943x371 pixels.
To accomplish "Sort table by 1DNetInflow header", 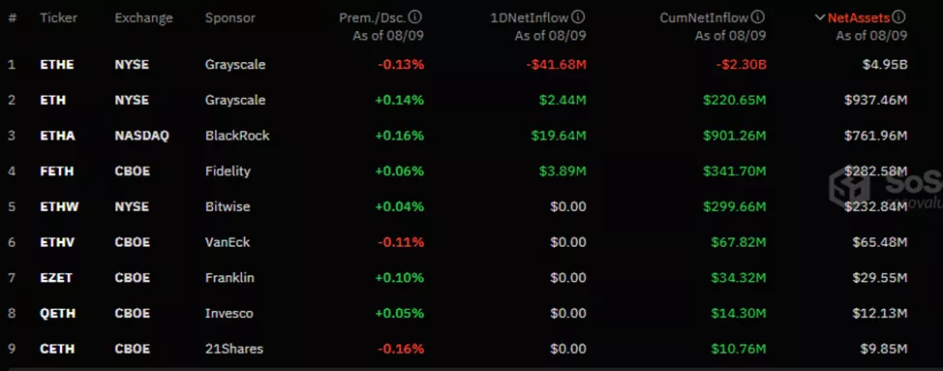I will (x=530, y=17).
